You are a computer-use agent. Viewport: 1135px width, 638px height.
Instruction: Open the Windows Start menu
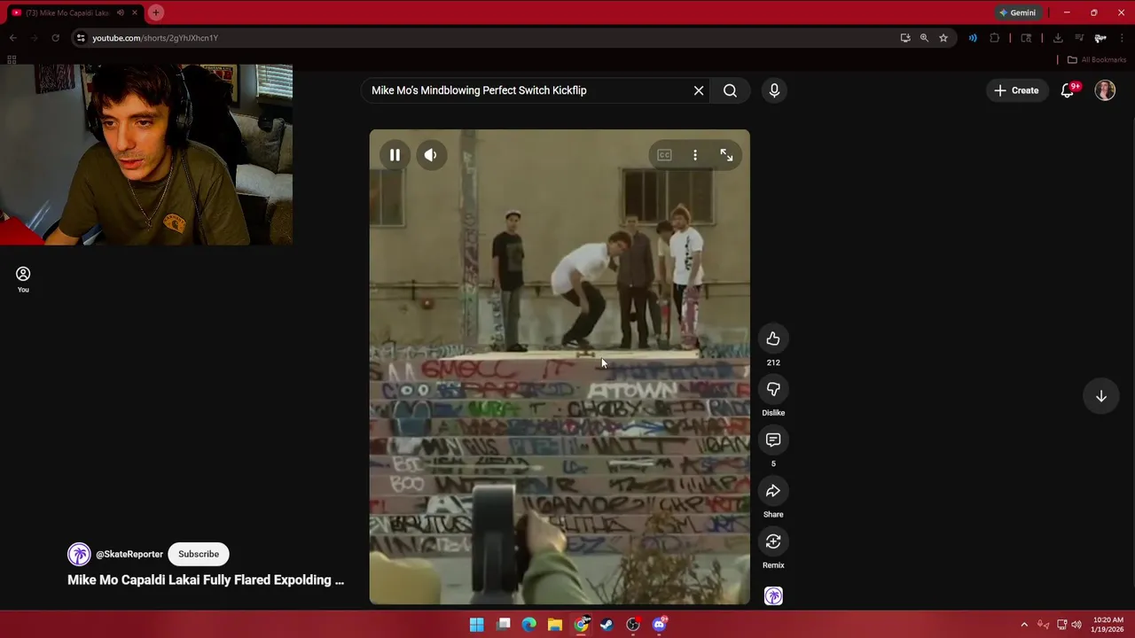(x=477, y=625)
